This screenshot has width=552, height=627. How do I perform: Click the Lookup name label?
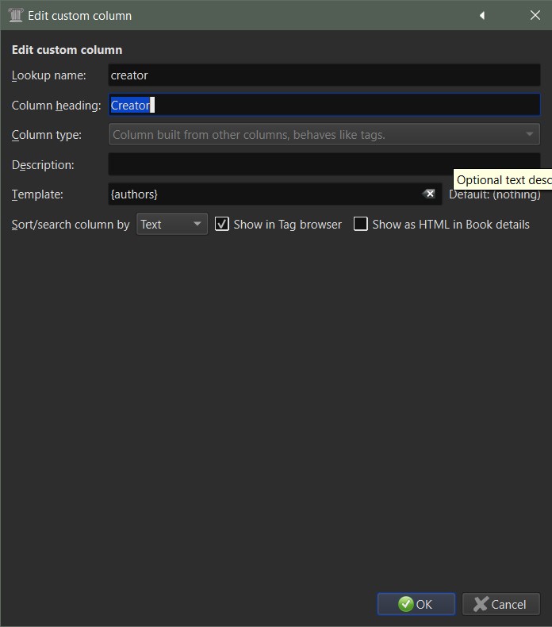coord(48,75)
